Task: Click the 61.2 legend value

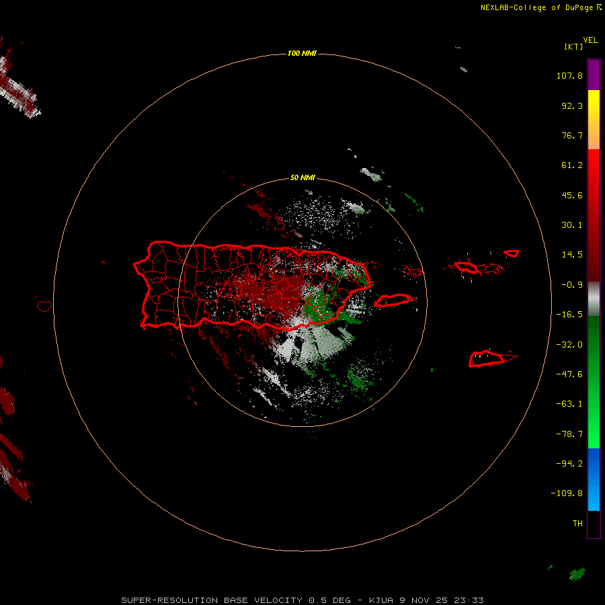Action: coord(572,165)
